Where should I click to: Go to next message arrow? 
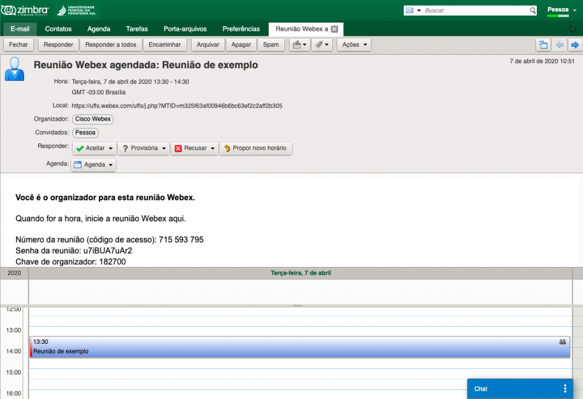pyautogui.click(x=574, y=45)
